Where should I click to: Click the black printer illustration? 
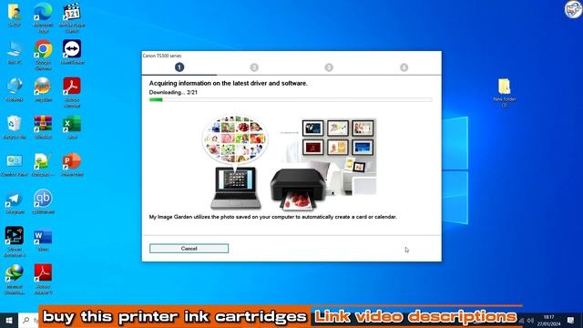[298, 189]
